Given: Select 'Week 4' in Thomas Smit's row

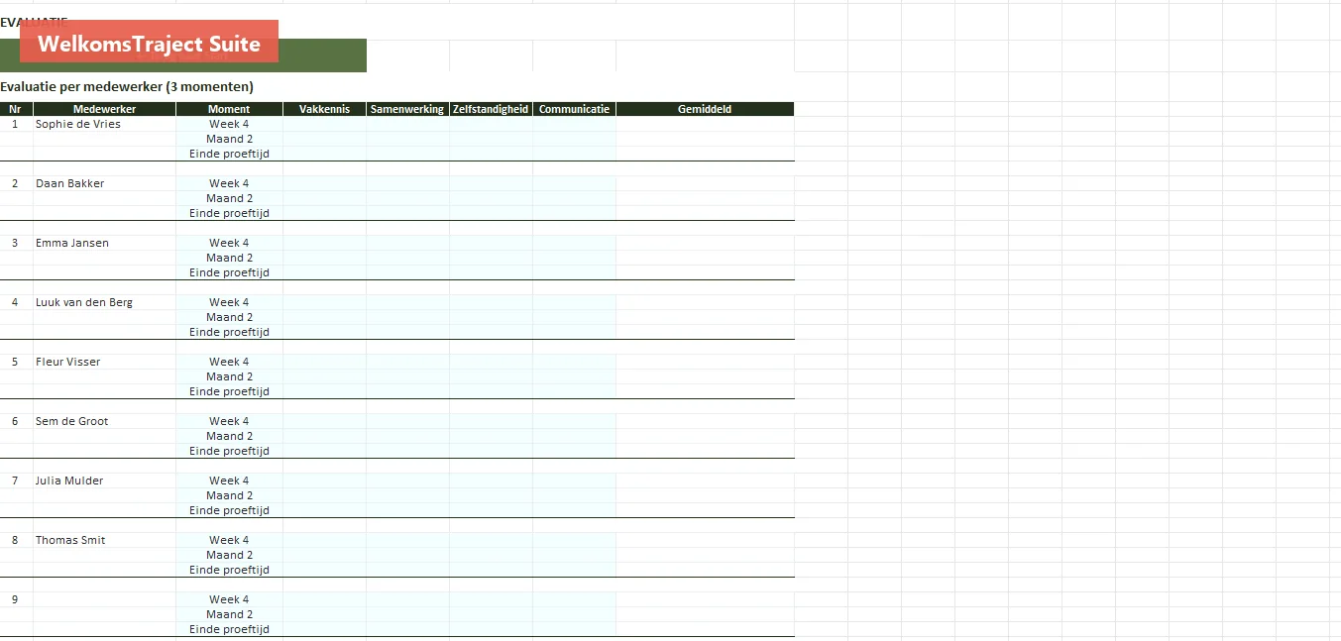Looking at the screenshot, I should (229, 540).
